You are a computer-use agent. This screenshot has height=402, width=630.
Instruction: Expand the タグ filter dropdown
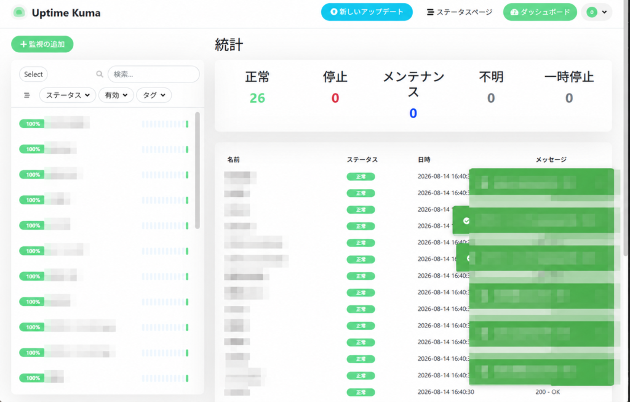[x=154, y=95]
